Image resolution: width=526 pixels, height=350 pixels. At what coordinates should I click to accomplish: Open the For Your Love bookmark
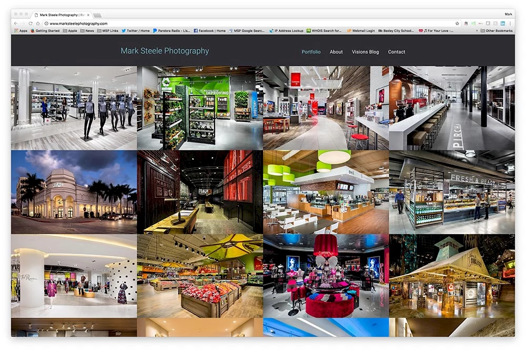point(436,31)
